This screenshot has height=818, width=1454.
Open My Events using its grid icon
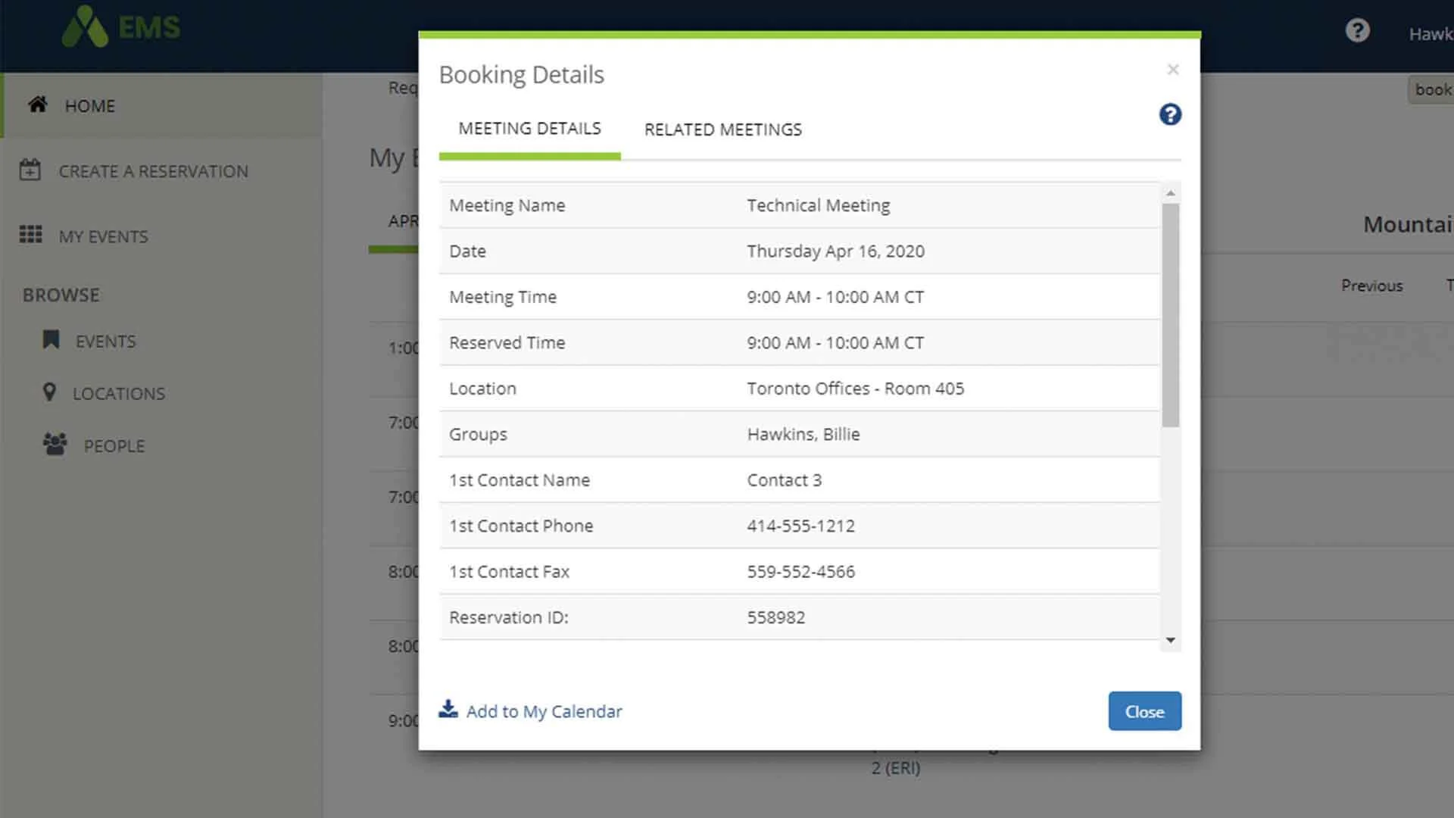30,235
